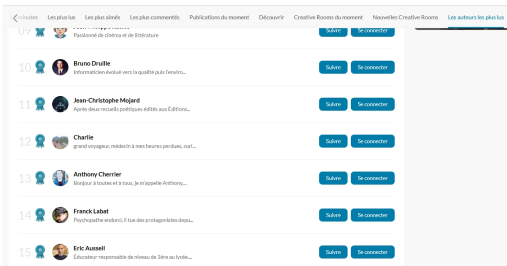Click Anthony Cherrier's avatar image
The height and width of the screenshot is (266, 507).
click(x=60, y=178)
